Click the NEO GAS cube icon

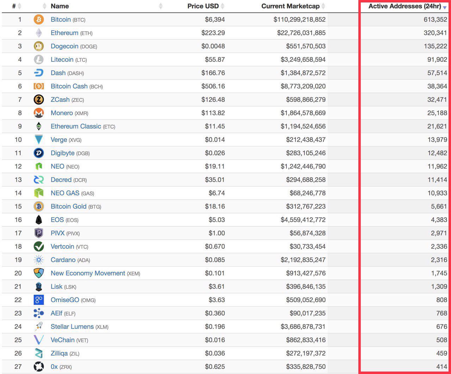(39, 193)
